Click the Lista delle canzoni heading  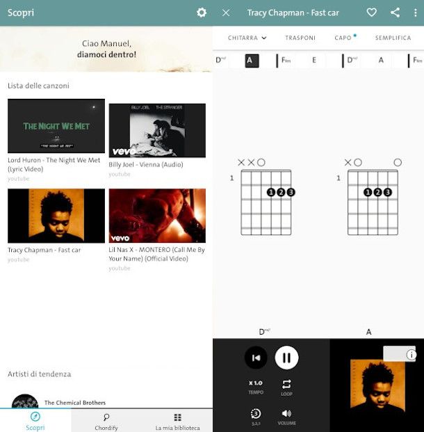pos(38,86)
